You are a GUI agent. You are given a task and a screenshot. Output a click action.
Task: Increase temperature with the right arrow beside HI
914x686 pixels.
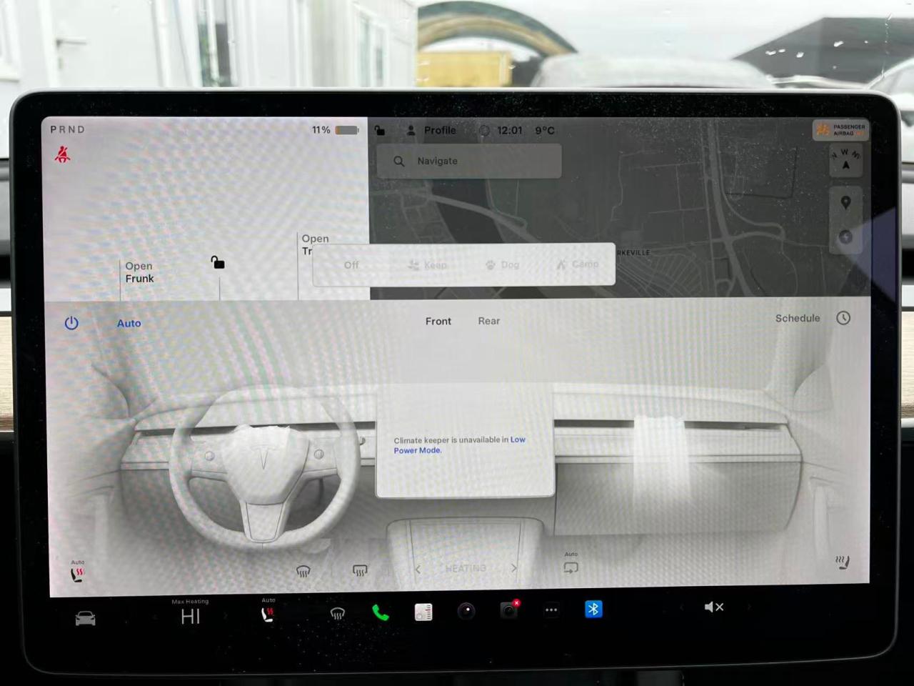tap(226, 616)
